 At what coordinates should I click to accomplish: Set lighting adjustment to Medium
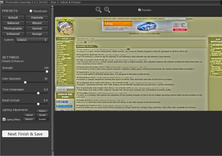[42, 111]
